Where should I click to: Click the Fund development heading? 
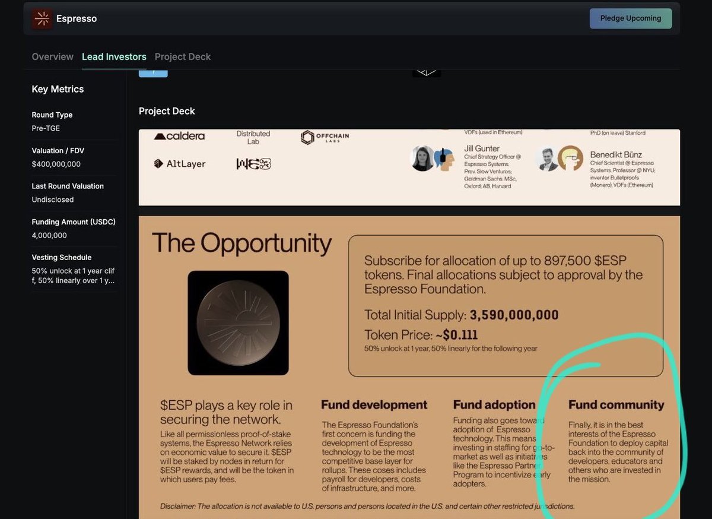(374, 405)
